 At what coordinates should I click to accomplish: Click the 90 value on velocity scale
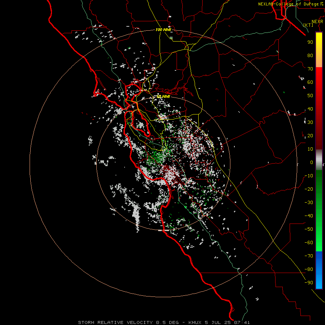pos(310,42)
